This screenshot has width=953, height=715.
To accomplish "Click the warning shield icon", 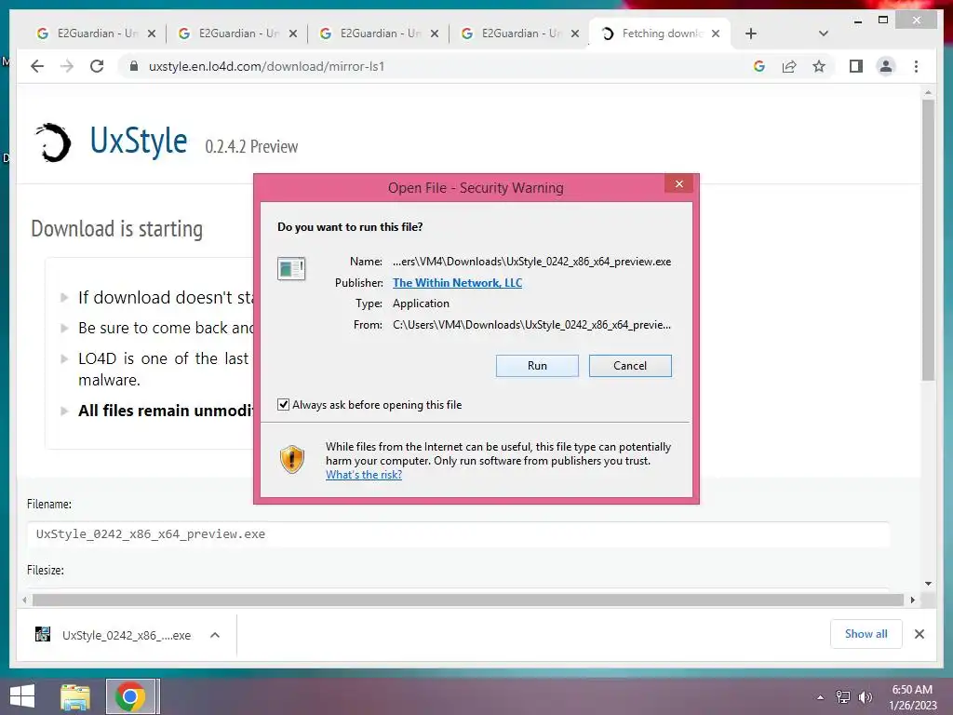I will point(291,459).
